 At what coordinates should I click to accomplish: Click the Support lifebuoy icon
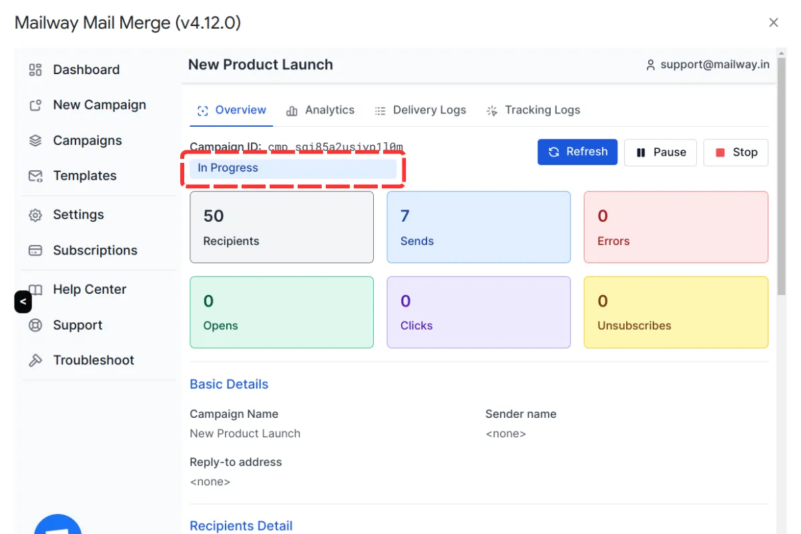click(35, 326)
